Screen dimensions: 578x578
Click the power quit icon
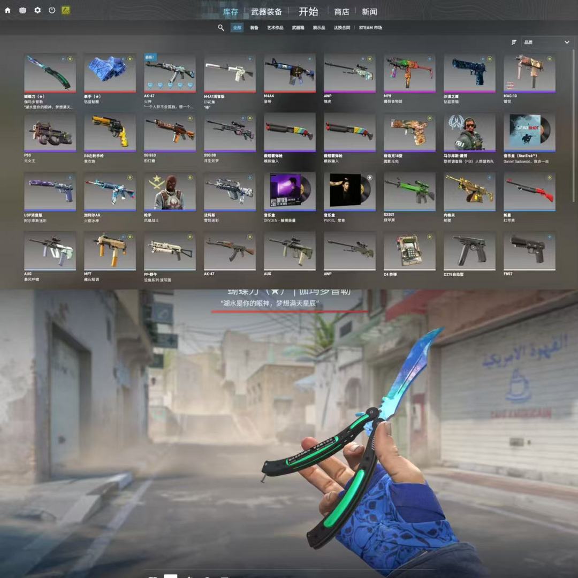tap(52, 10)
